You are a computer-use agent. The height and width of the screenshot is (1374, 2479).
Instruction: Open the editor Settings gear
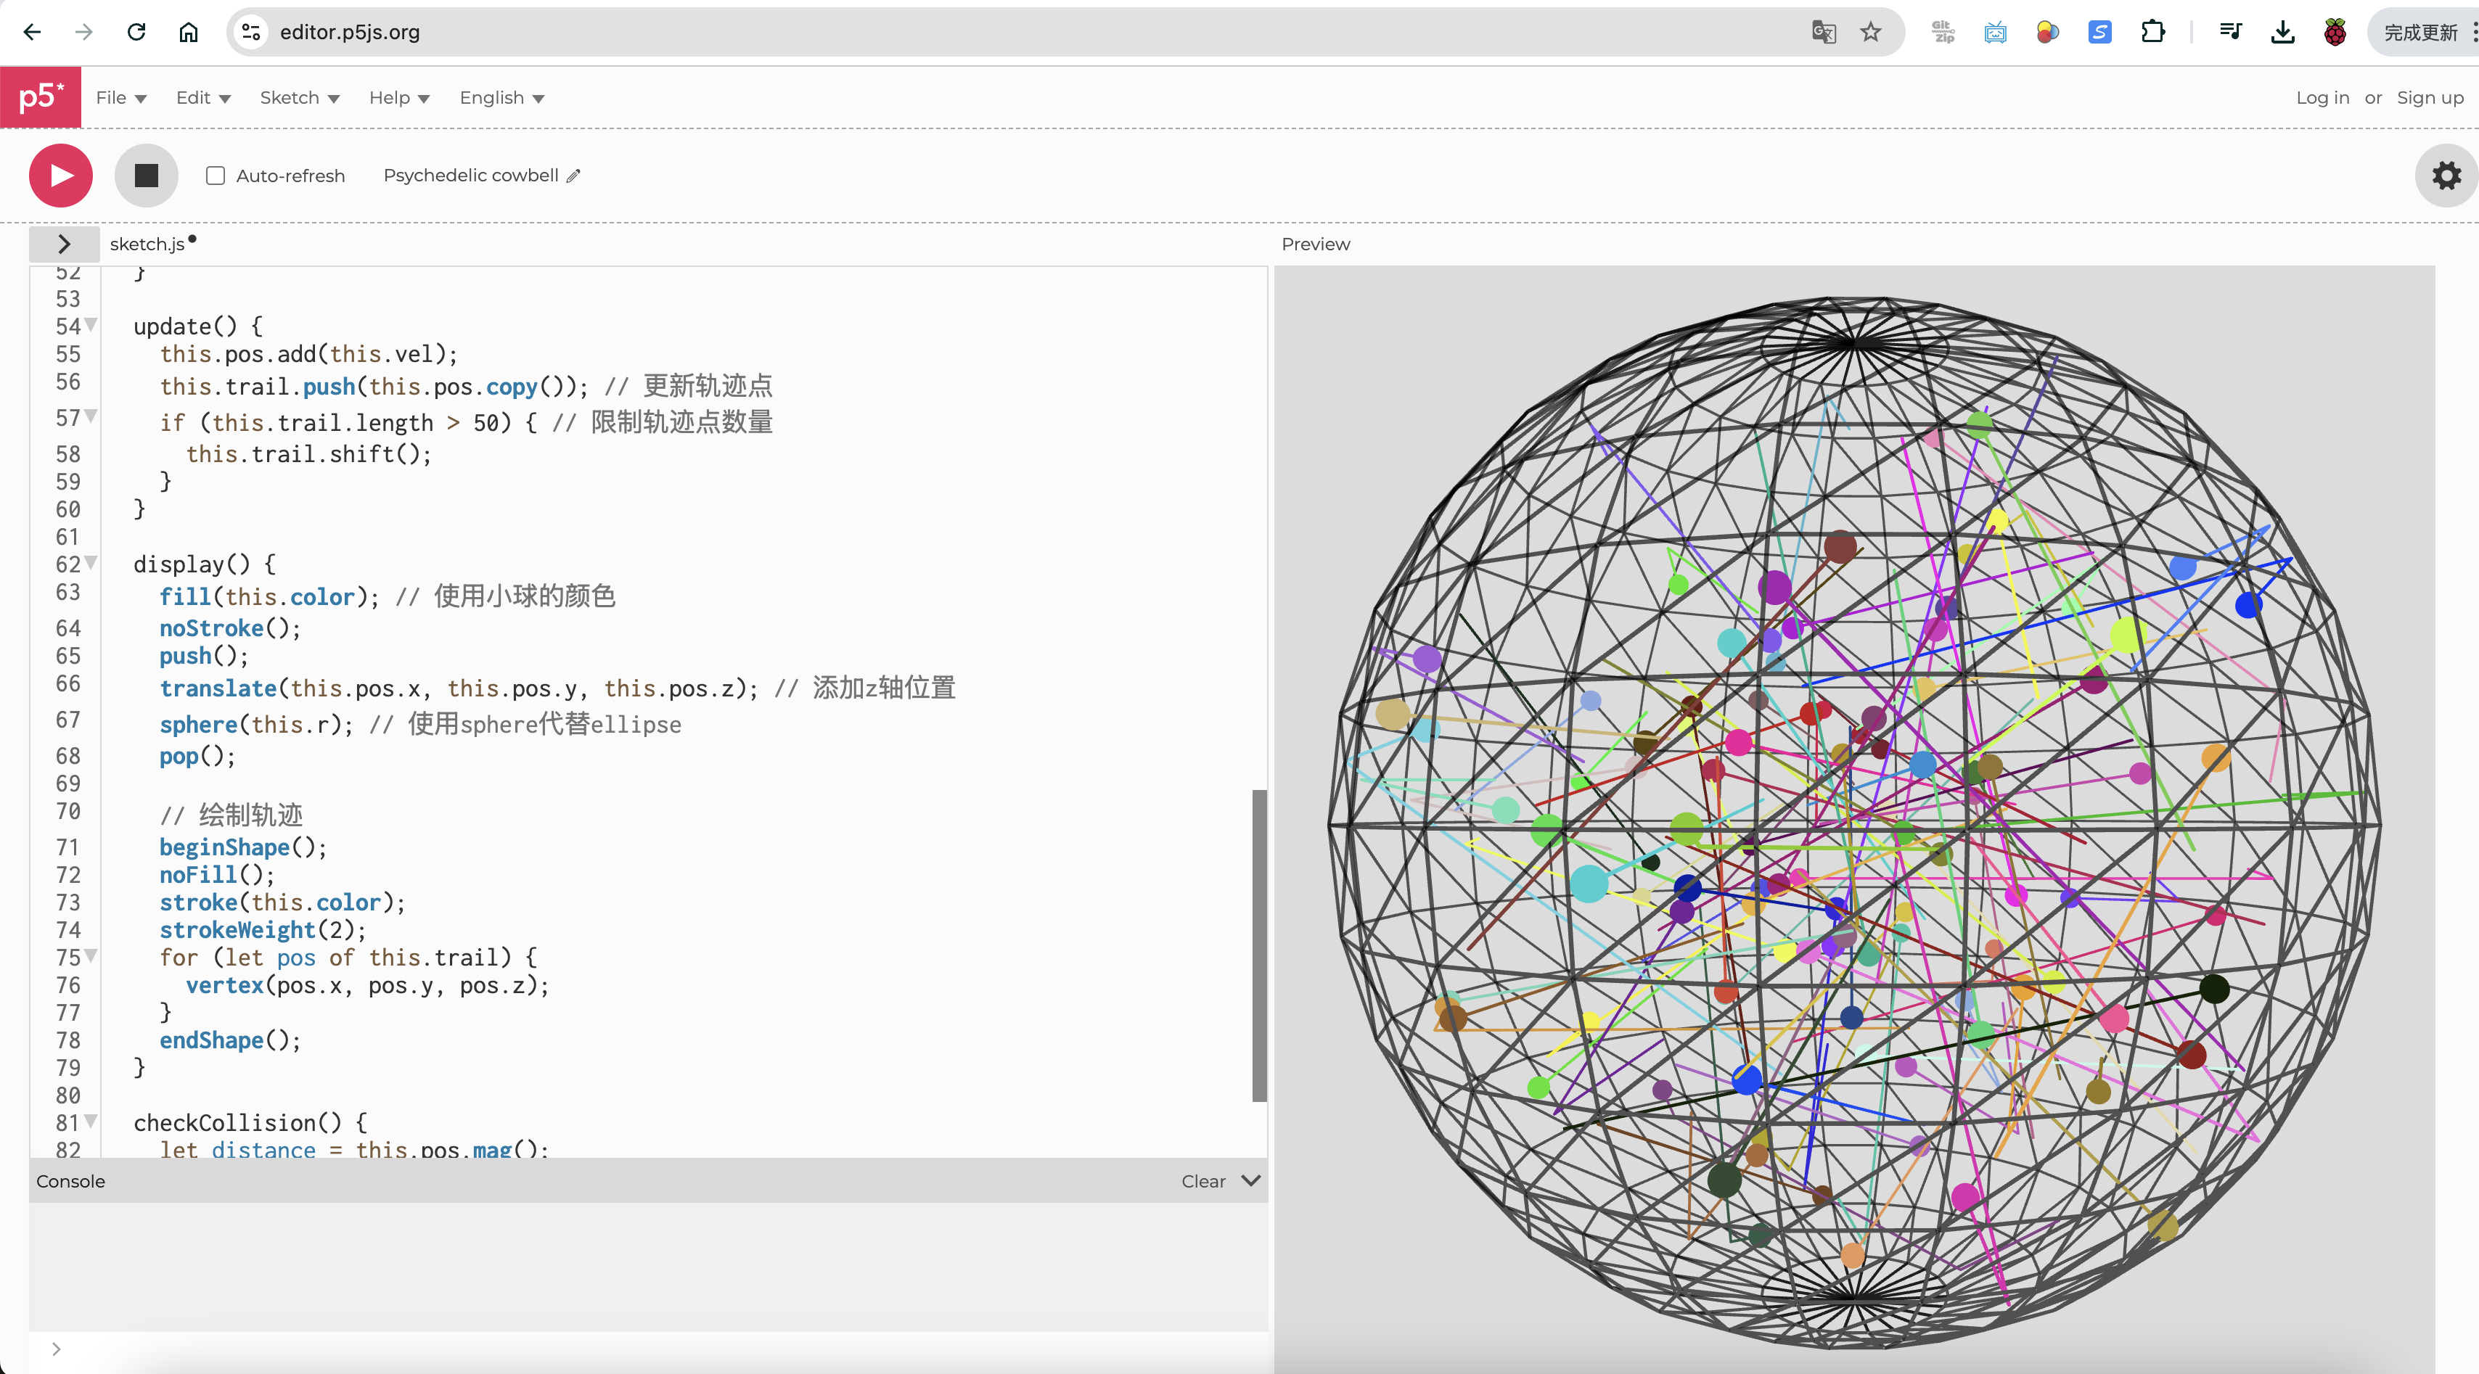[x=2446, y=175]
